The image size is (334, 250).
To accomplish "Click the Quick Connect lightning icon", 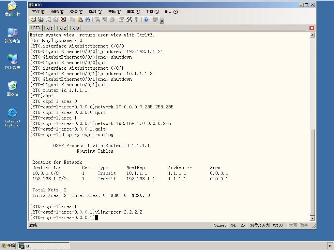I will [x=40, y=20].
